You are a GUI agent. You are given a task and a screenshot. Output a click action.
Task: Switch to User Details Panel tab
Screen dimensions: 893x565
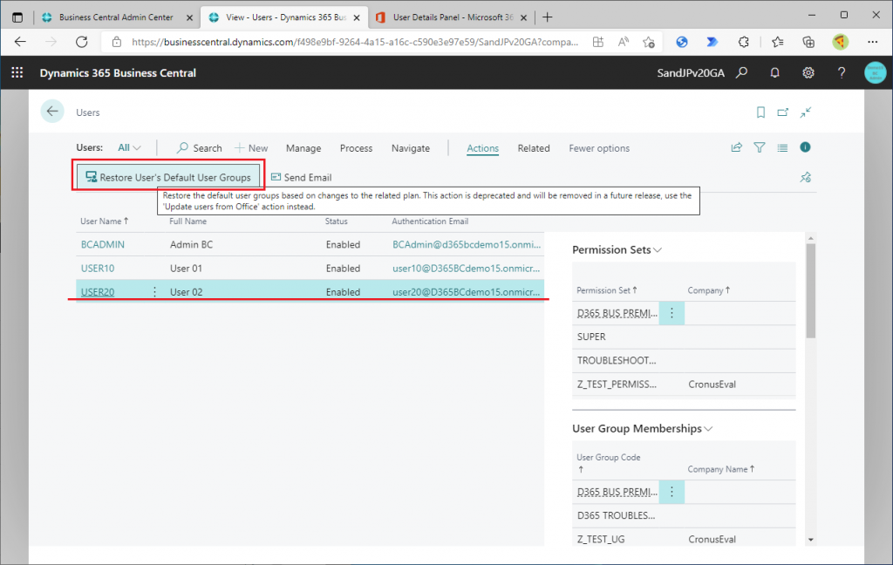(x=451, y=17)
